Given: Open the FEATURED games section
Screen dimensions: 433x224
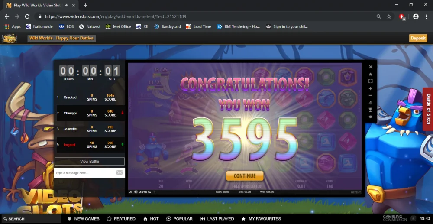Looking at the screenshot, I should (x=121, y=219).
